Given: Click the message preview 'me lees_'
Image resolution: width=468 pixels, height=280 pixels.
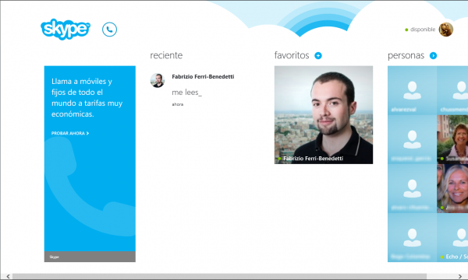Looking at the screenshot, I should (x=187, y=93).
